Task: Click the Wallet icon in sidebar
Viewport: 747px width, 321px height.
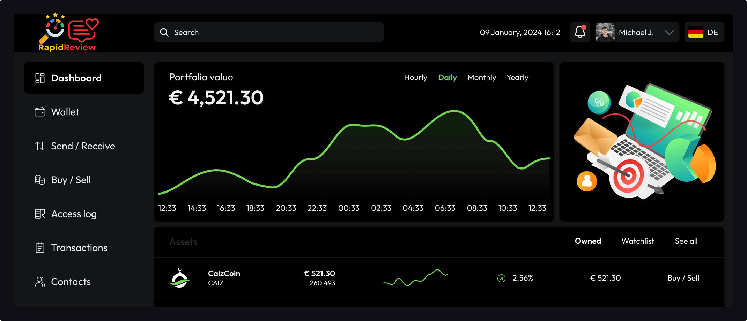Action: click(x=40, y=112)
